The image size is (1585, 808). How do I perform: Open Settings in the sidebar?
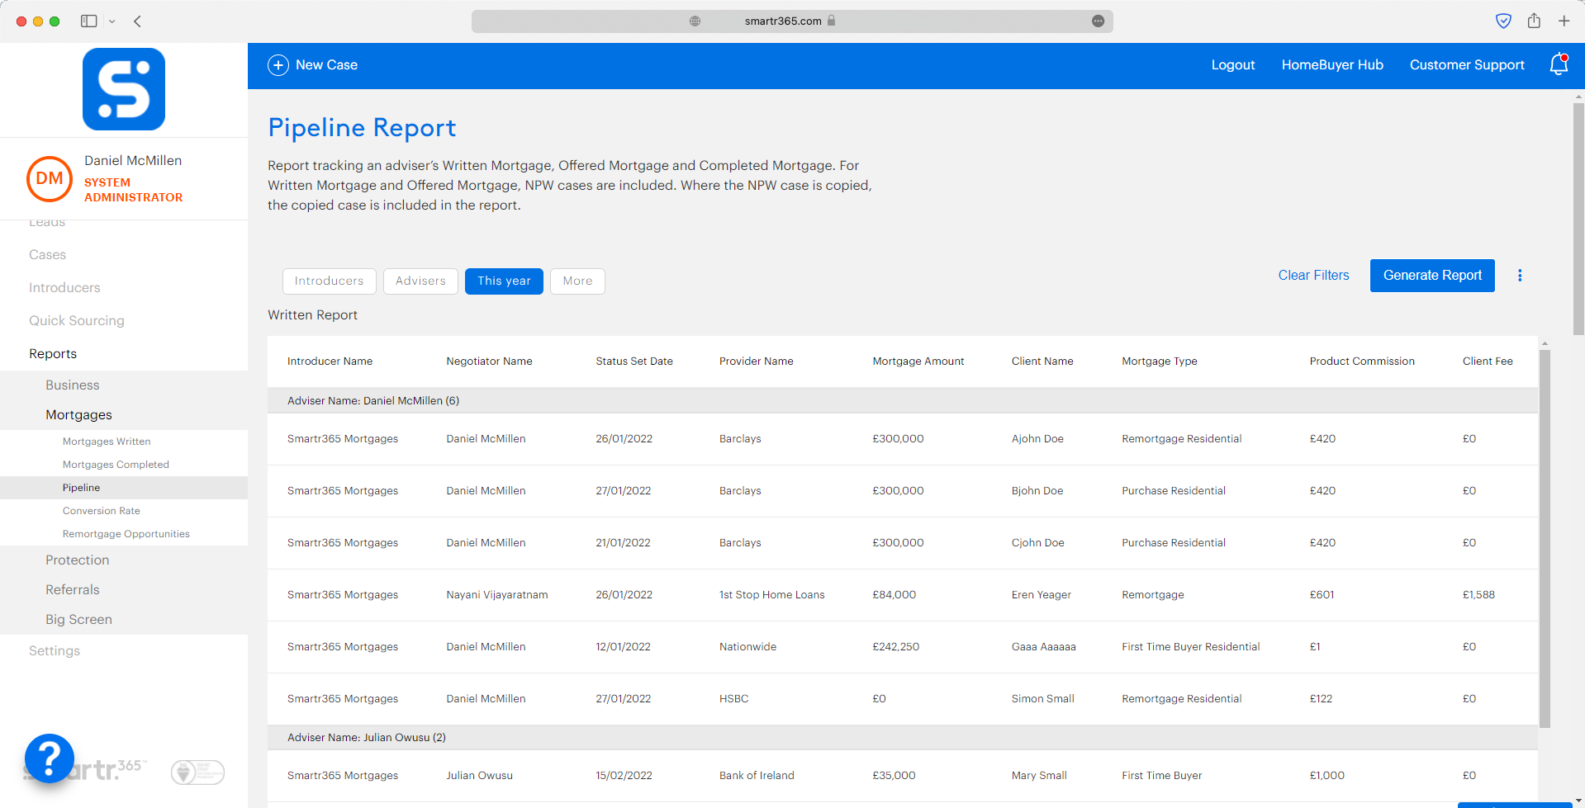(55, 650)
